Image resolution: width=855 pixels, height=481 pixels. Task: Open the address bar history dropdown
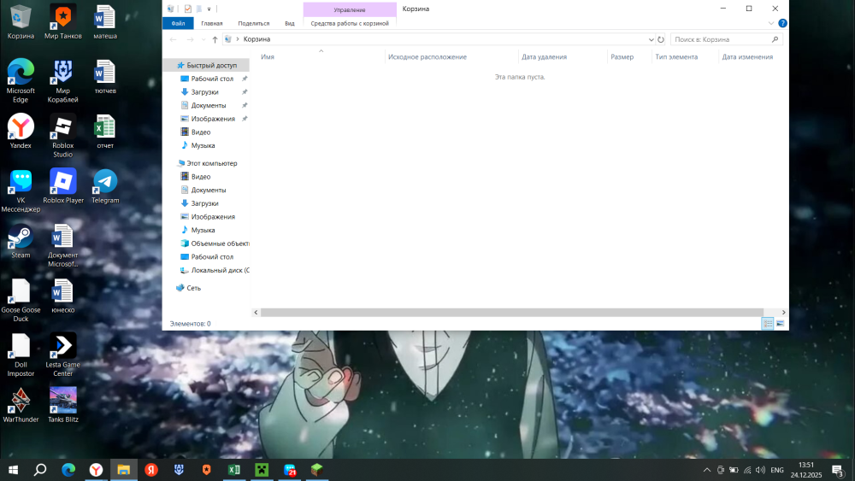pyautogui.click(x=651, y=39)
